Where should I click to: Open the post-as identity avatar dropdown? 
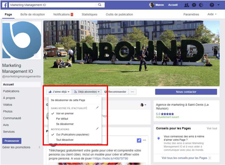click(143, 105)
